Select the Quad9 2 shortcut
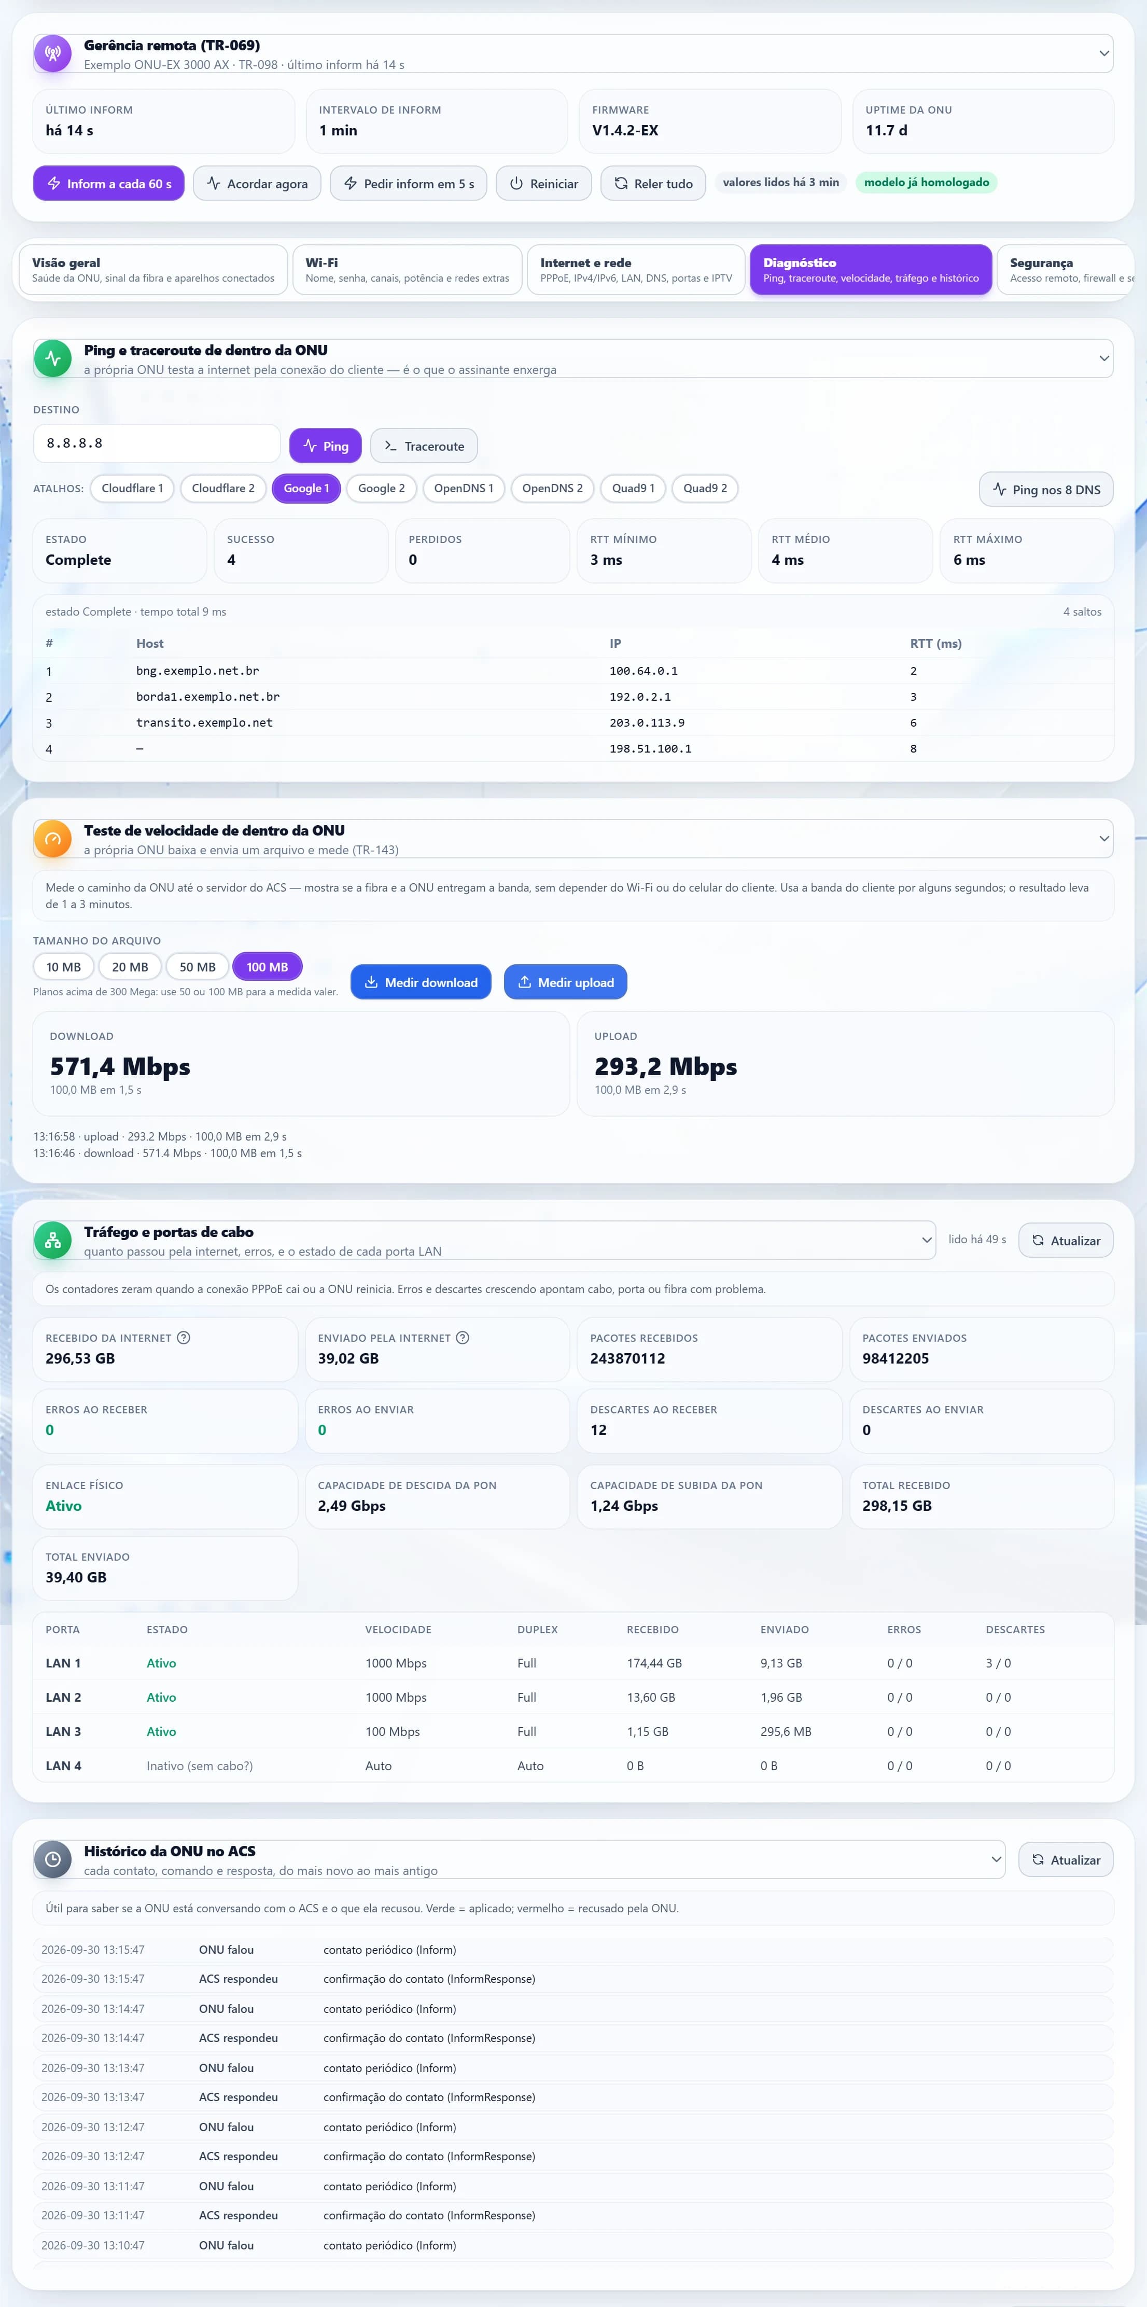The height and width of the screenshot is (2307, 1147). click(706, 488)
